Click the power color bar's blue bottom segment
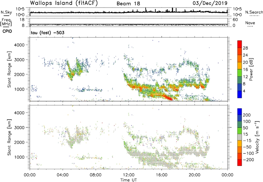The width and height of the screenshot is (263, 182). [x=240, y=94]
